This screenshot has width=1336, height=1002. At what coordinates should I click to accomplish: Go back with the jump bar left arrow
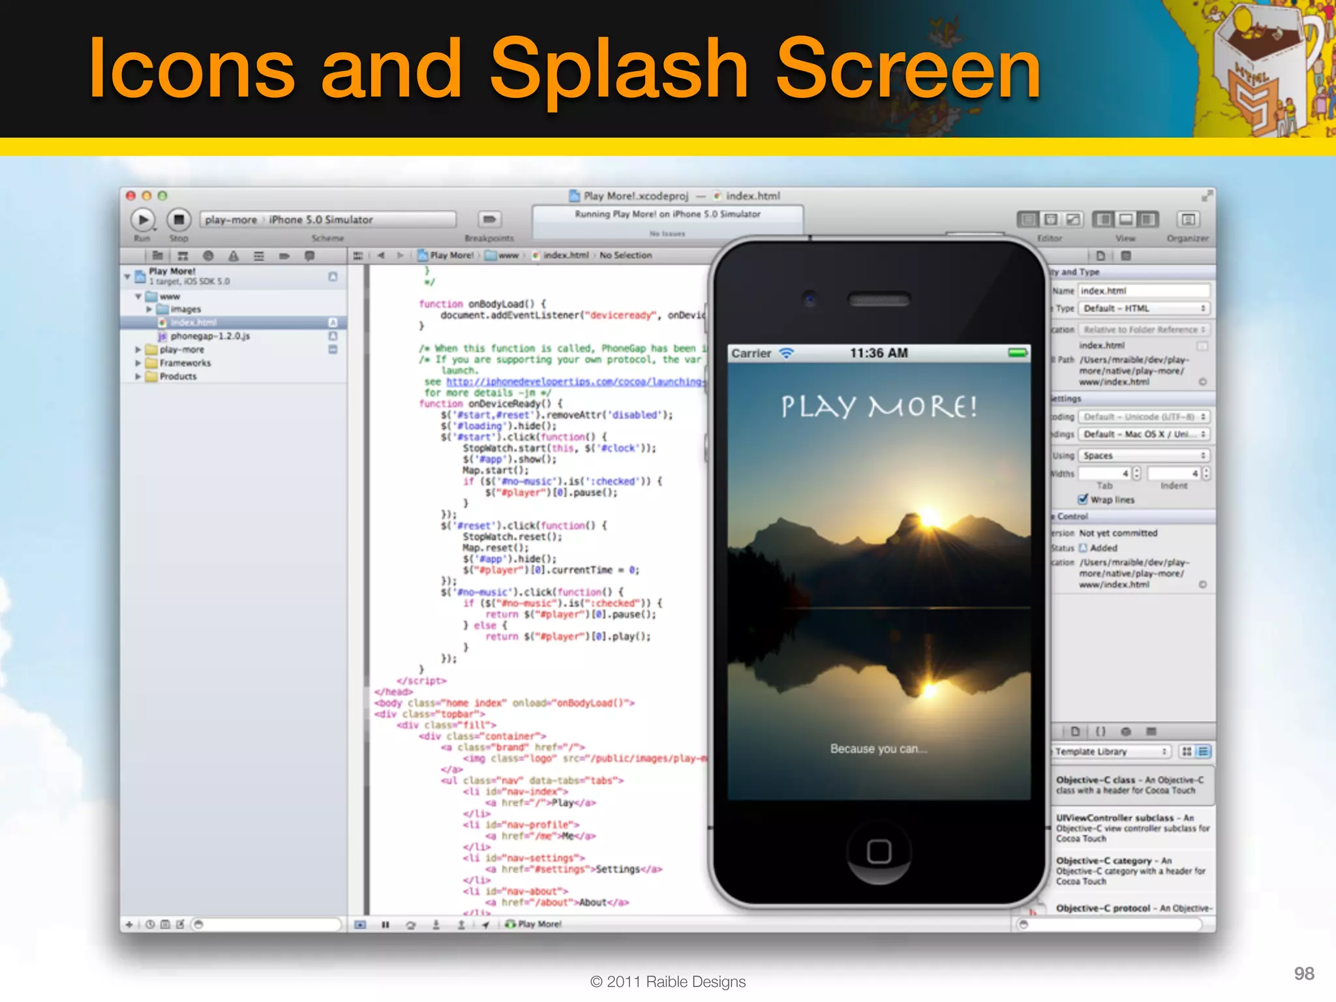click(380, 256)
